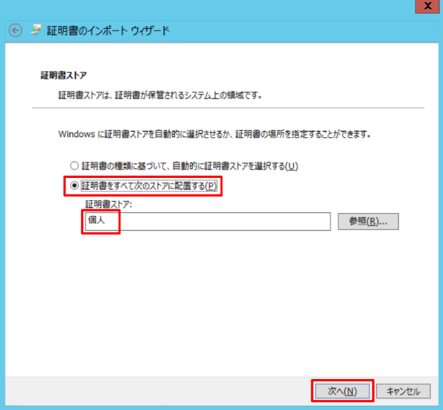Click the text 証明書ストアは、証明書が保管されるシステム上の領域です。
This screenshot has width=443, height=410.
tap(160, 96)
